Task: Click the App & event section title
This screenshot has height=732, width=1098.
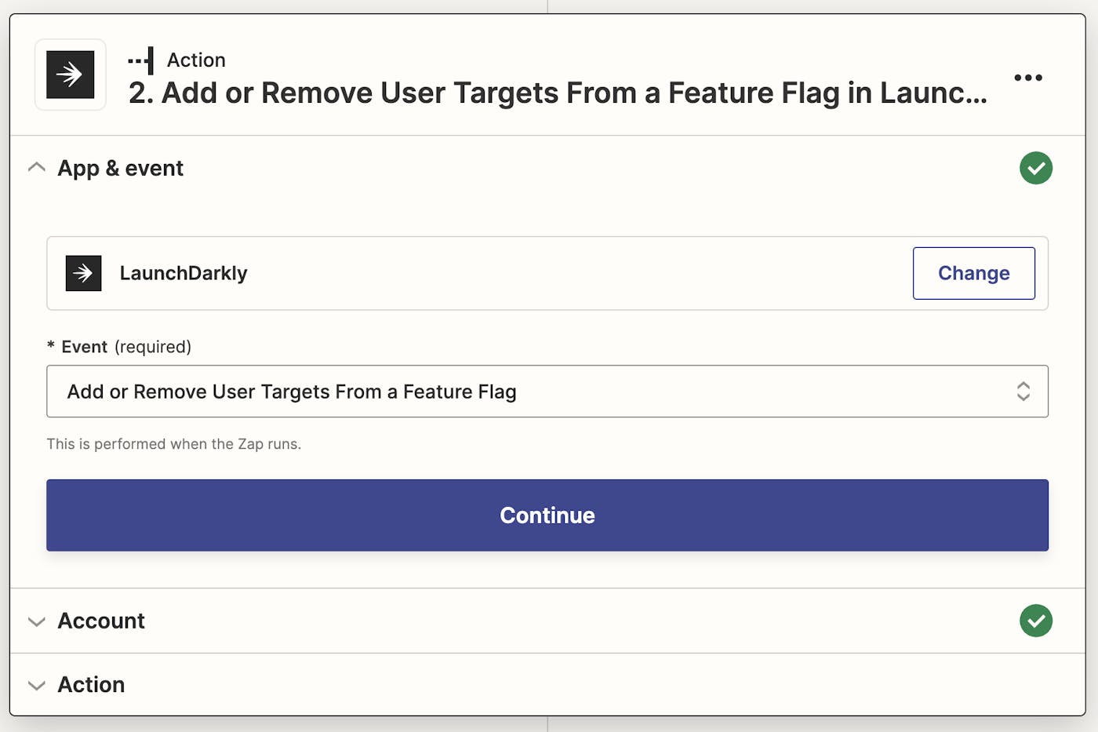Action: pos(120,168)
